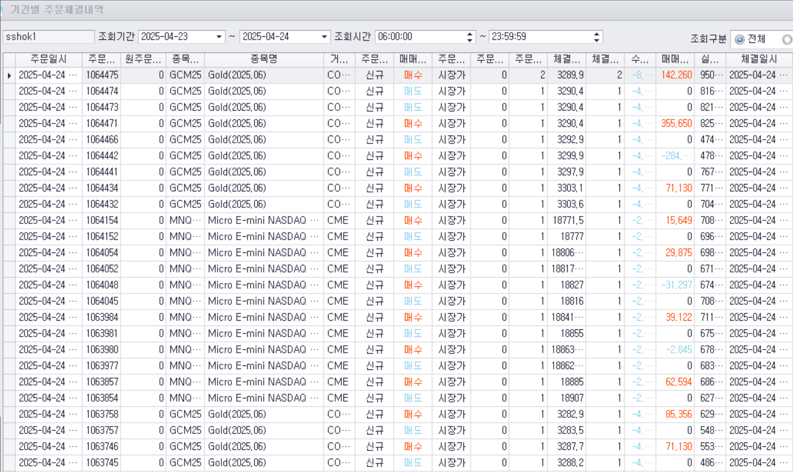The image size is (793, 472).
Task: Click the 종목… code column header
Action: (x=185, y=60)
